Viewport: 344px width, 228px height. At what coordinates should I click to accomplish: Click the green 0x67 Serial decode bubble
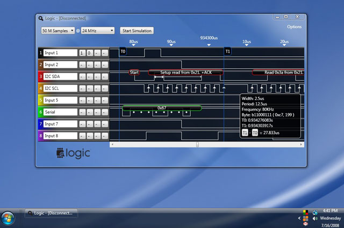pyautogui.click(x=161, y=108)
